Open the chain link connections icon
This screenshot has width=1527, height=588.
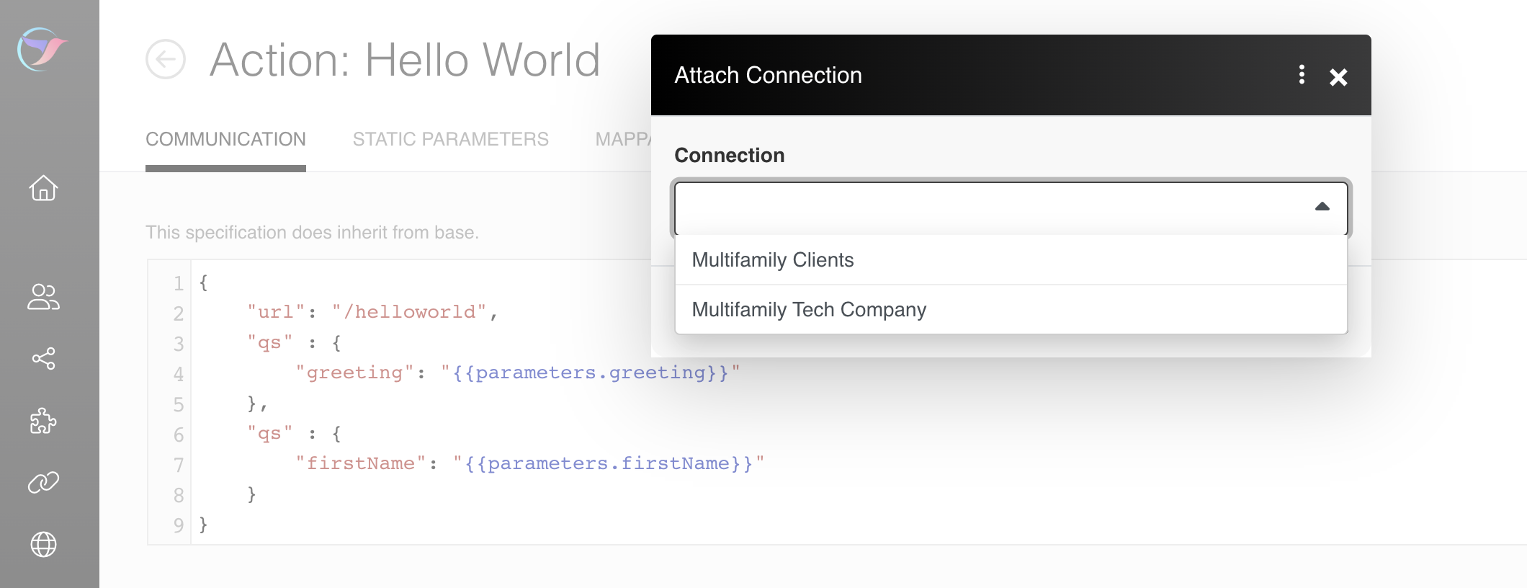[x=43, y=482]
